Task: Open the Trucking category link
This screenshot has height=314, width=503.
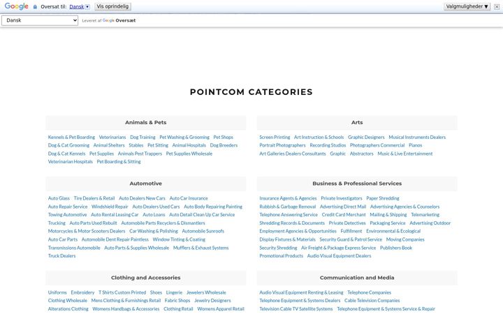Action: 57,223
